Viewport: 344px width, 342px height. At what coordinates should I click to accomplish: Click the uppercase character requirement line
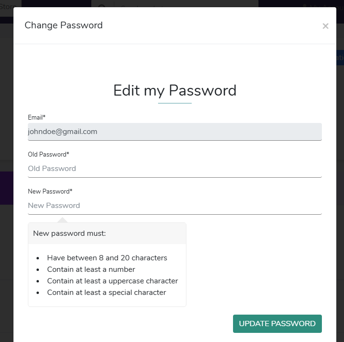(x=112, y=281)
